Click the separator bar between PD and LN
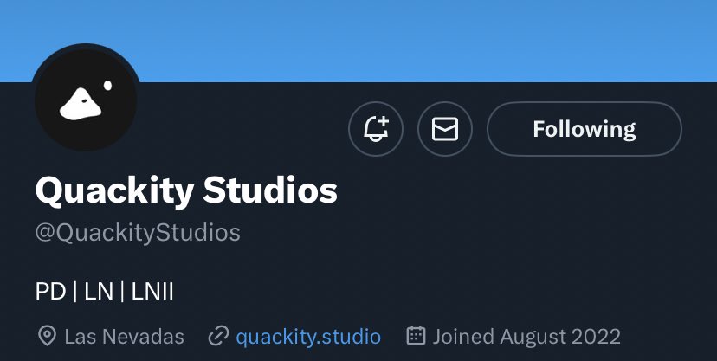The width and height of the screenshot is (717, 361). (x=75, y=292)
